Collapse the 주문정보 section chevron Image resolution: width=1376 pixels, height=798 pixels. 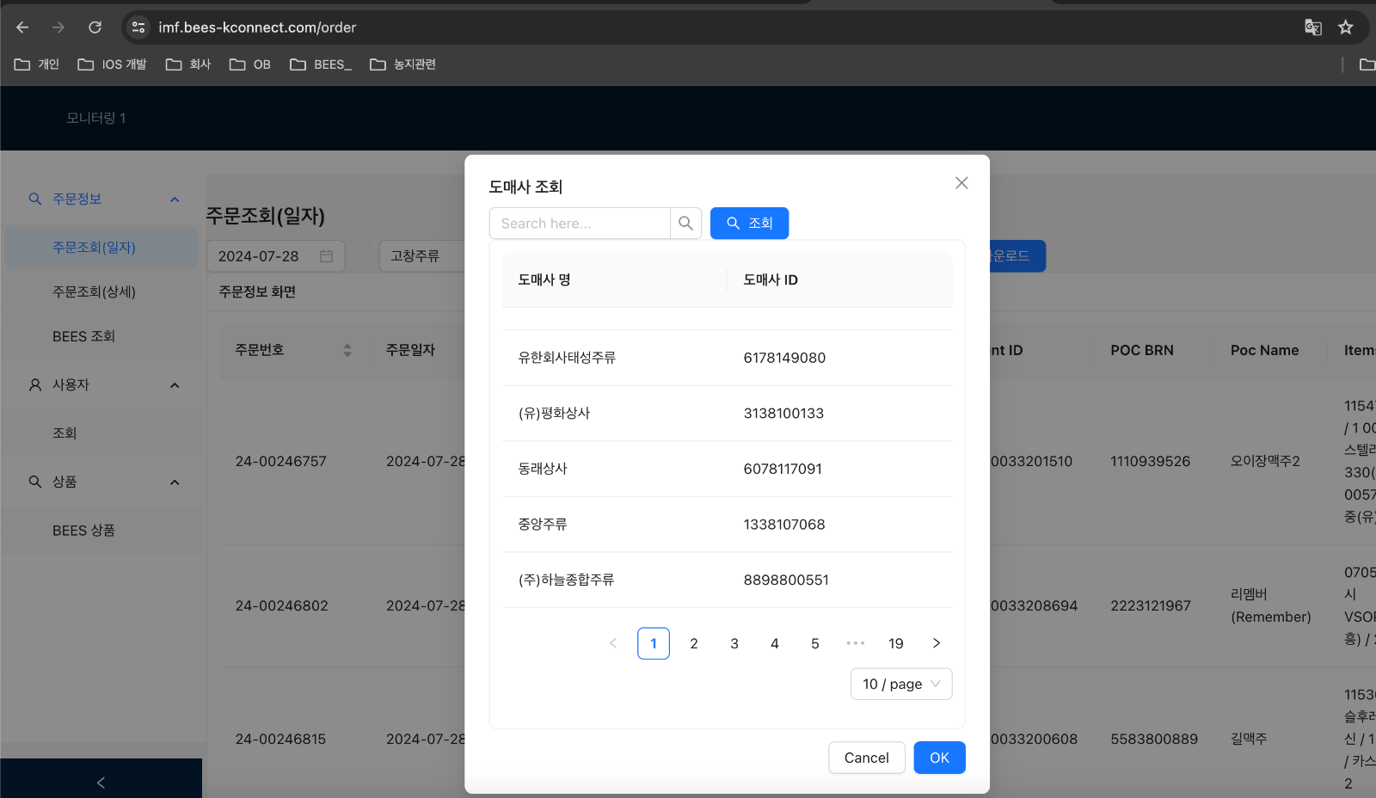(x=175, y=199)
